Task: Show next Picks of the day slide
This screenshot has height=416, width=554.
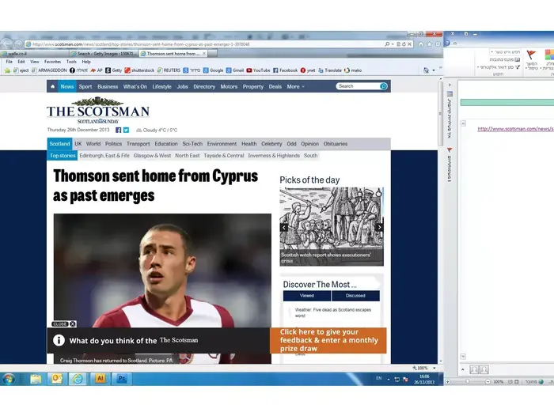Action: tap(379, 228)
